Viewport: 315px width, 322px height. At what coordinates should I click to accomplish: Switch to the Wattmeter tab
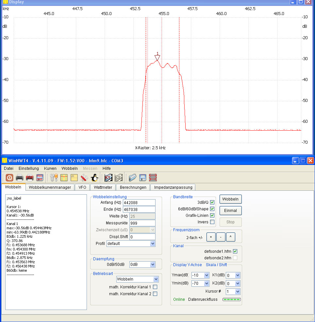pos(103,187)
